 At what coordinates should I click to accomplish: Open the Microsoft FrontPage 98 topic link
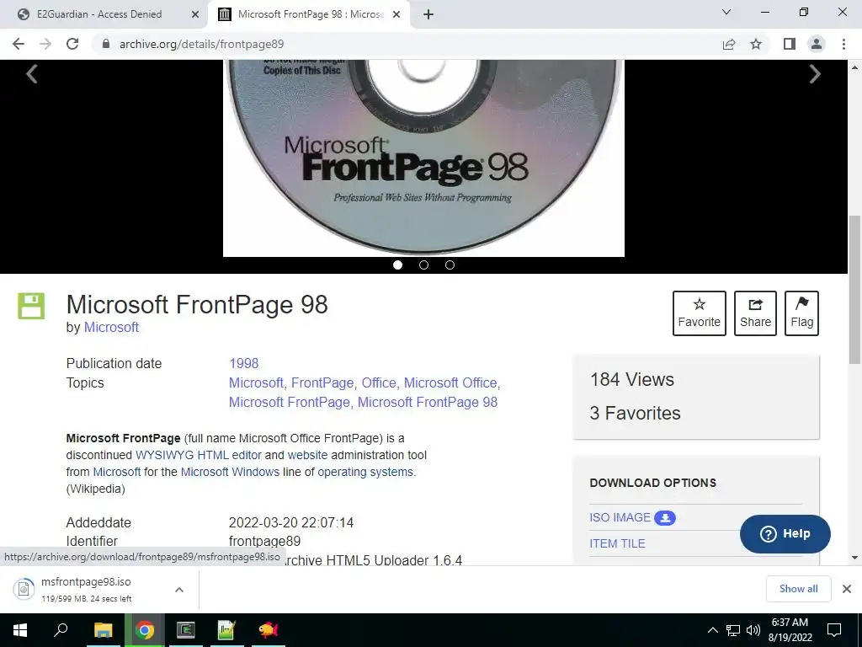tap(428, 402)
